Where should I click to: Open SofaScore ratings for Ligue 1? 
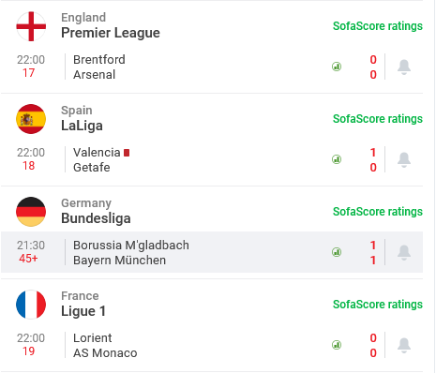tap(378, 305)
